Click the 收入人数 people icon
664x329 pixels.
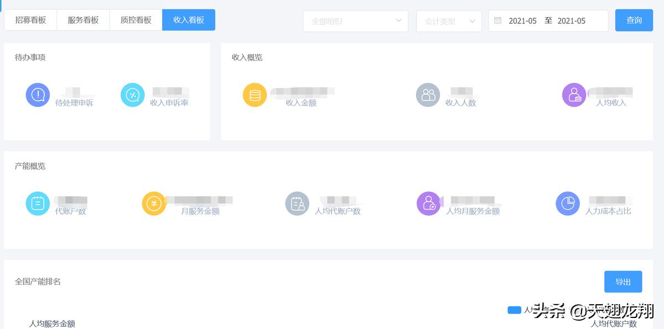427,95
